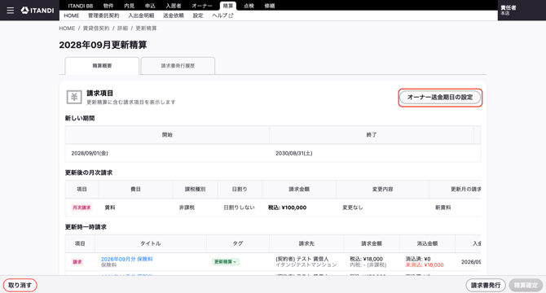Click the 精算確定 button

pyautogui.click(x=526, y=286)
